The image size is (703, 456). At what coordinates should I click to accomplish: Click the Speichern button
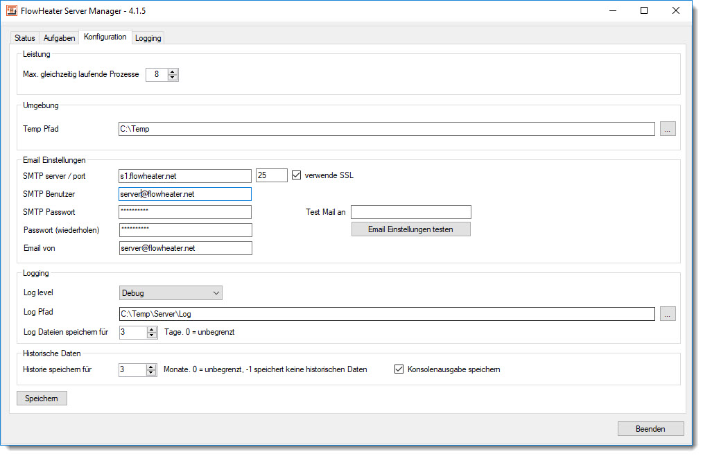[42, 398]
